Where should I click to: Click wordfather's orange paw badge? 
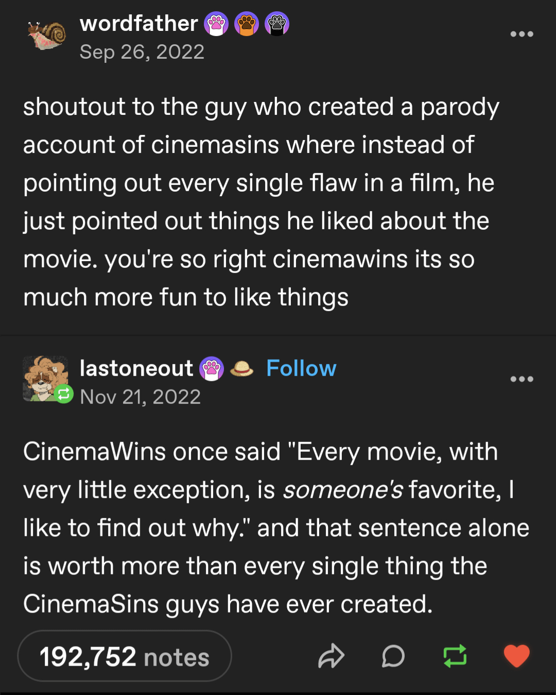point(247,24)
